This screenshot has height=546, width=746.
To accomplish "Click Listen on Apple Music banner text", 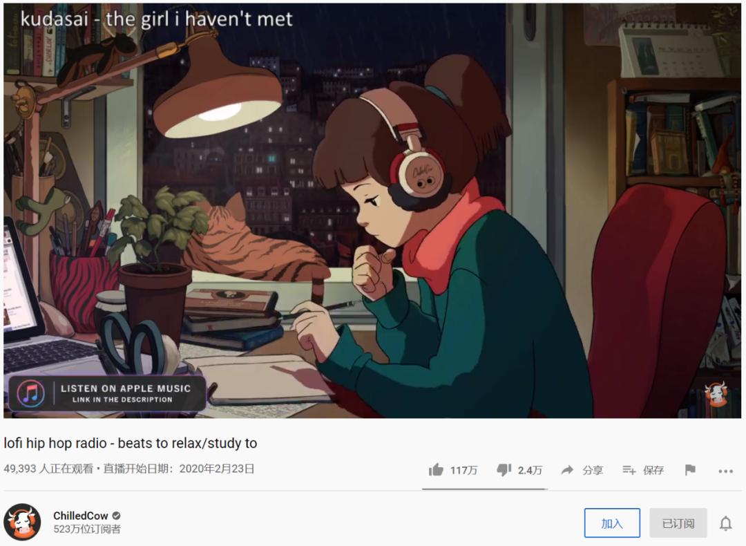I will point(126,388).
